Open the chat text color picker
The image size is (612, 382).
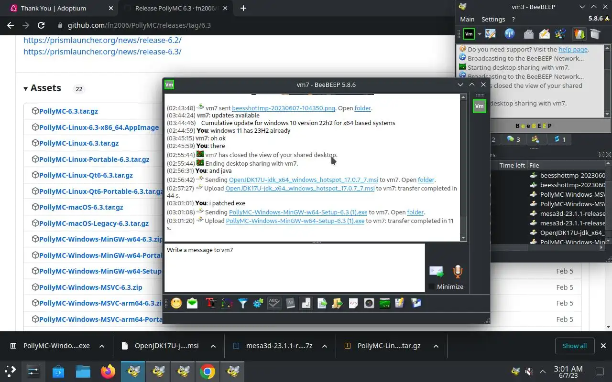point(227,303)
